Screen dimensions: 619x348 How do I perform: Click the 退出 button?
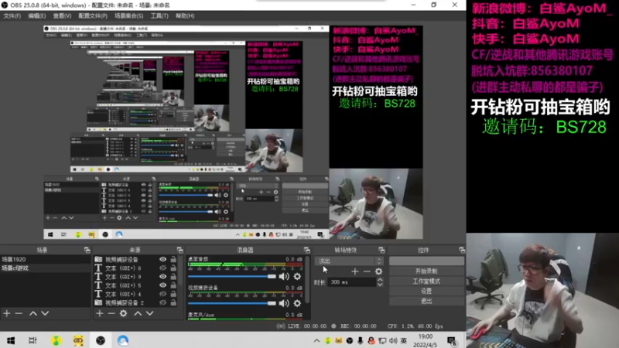426,301
